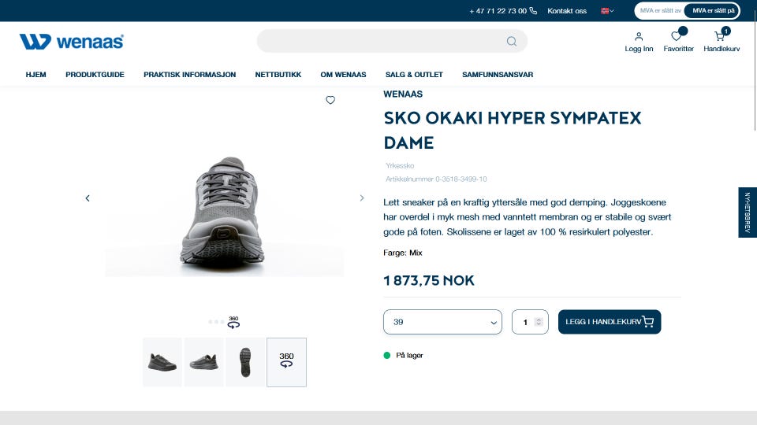Open Kontakt oss link
The image size is (757, 425).
pyautogui.click(x=567, y=10)
